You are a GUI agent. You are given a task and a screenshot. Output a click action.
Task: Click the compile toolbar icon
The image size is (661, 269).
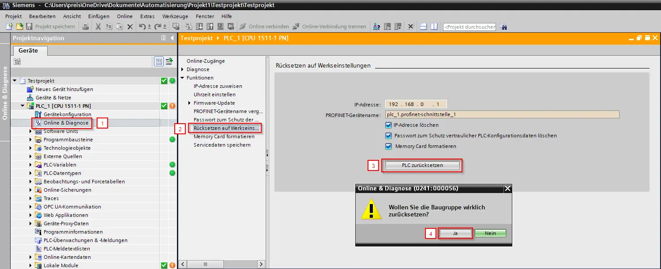tap(188, 27)
